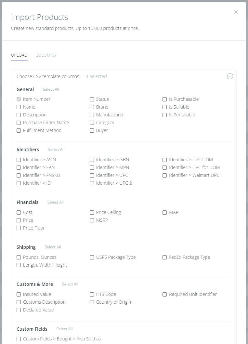Enable Country of Origin
The image size is (248, 344).
[x=92, y=302]
